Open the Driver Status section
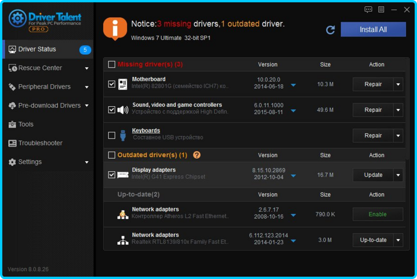The width and height of the screenshot is (417, 279). (48, 49)
